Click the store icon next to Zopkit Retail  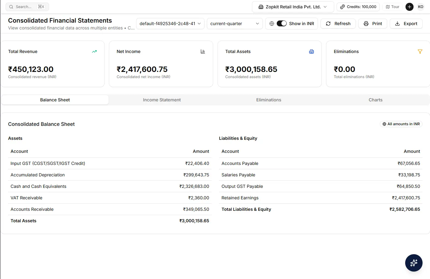261,7
